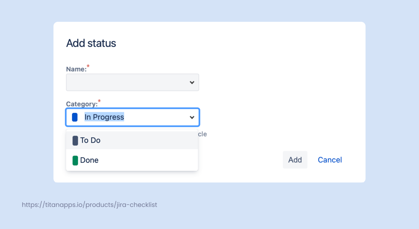Click the dark navy To Do category badge

(76, 140)
